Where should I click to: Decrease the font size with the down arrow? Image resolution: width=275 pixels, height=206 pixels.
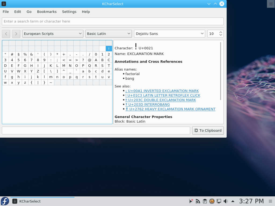coord(221,35)
